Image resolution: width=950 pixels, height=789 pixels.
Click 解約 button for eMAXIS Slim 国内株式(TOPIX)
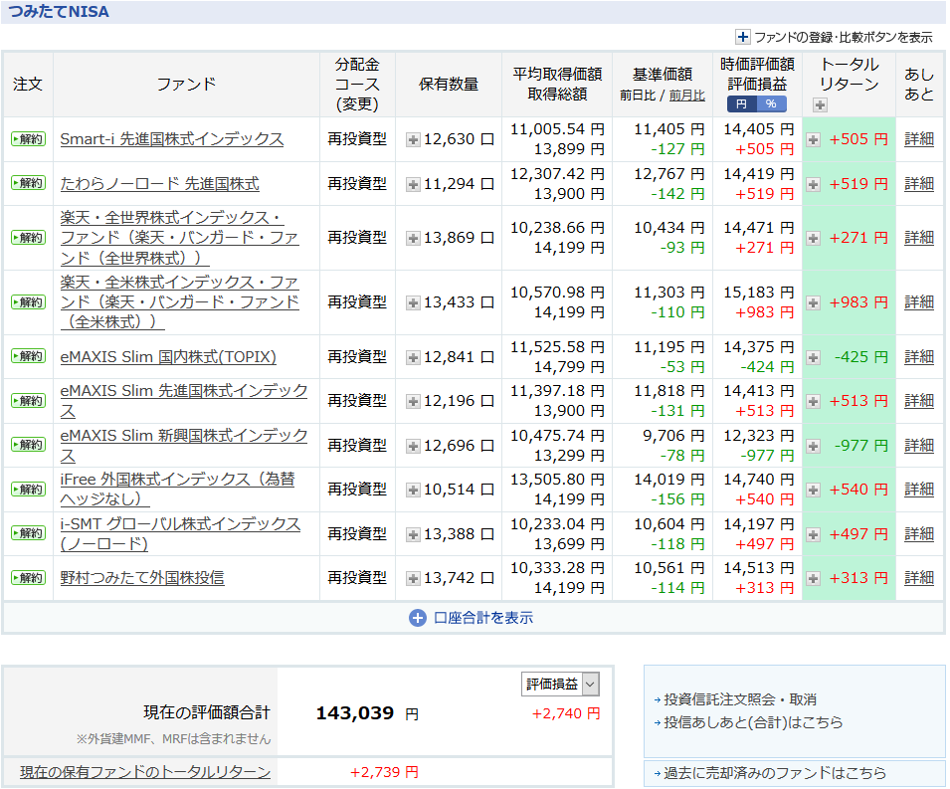coord(29,356)
